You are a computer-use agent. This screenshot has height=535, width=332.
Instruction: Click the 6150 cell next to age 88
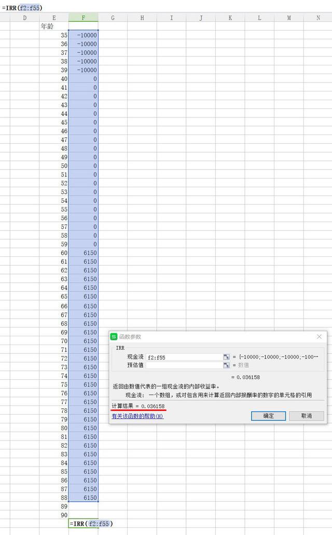[x=83, y=498]
